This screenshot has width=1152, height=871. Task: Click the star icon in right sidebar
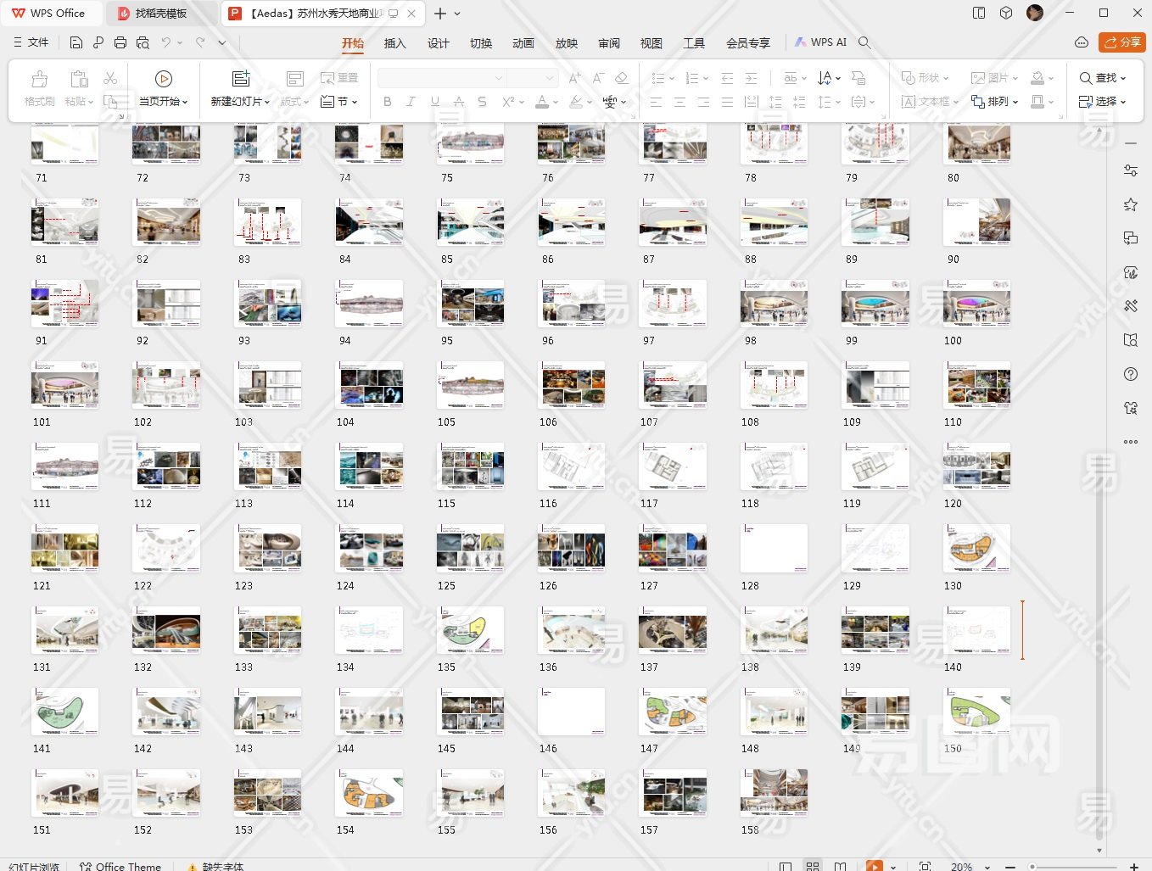coord(1130,204)
